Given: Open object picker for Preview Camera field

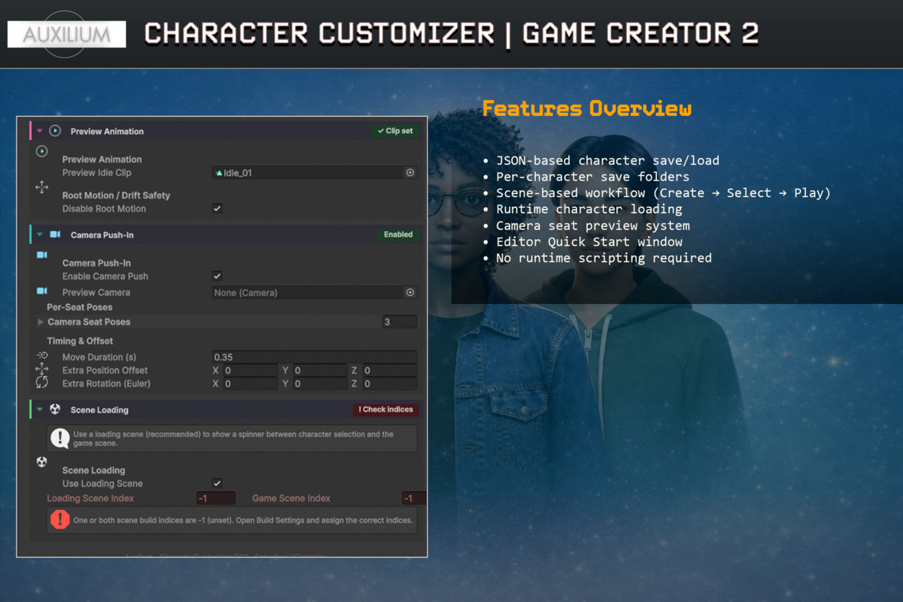Looking at the screenshot, I should point(410,292).
